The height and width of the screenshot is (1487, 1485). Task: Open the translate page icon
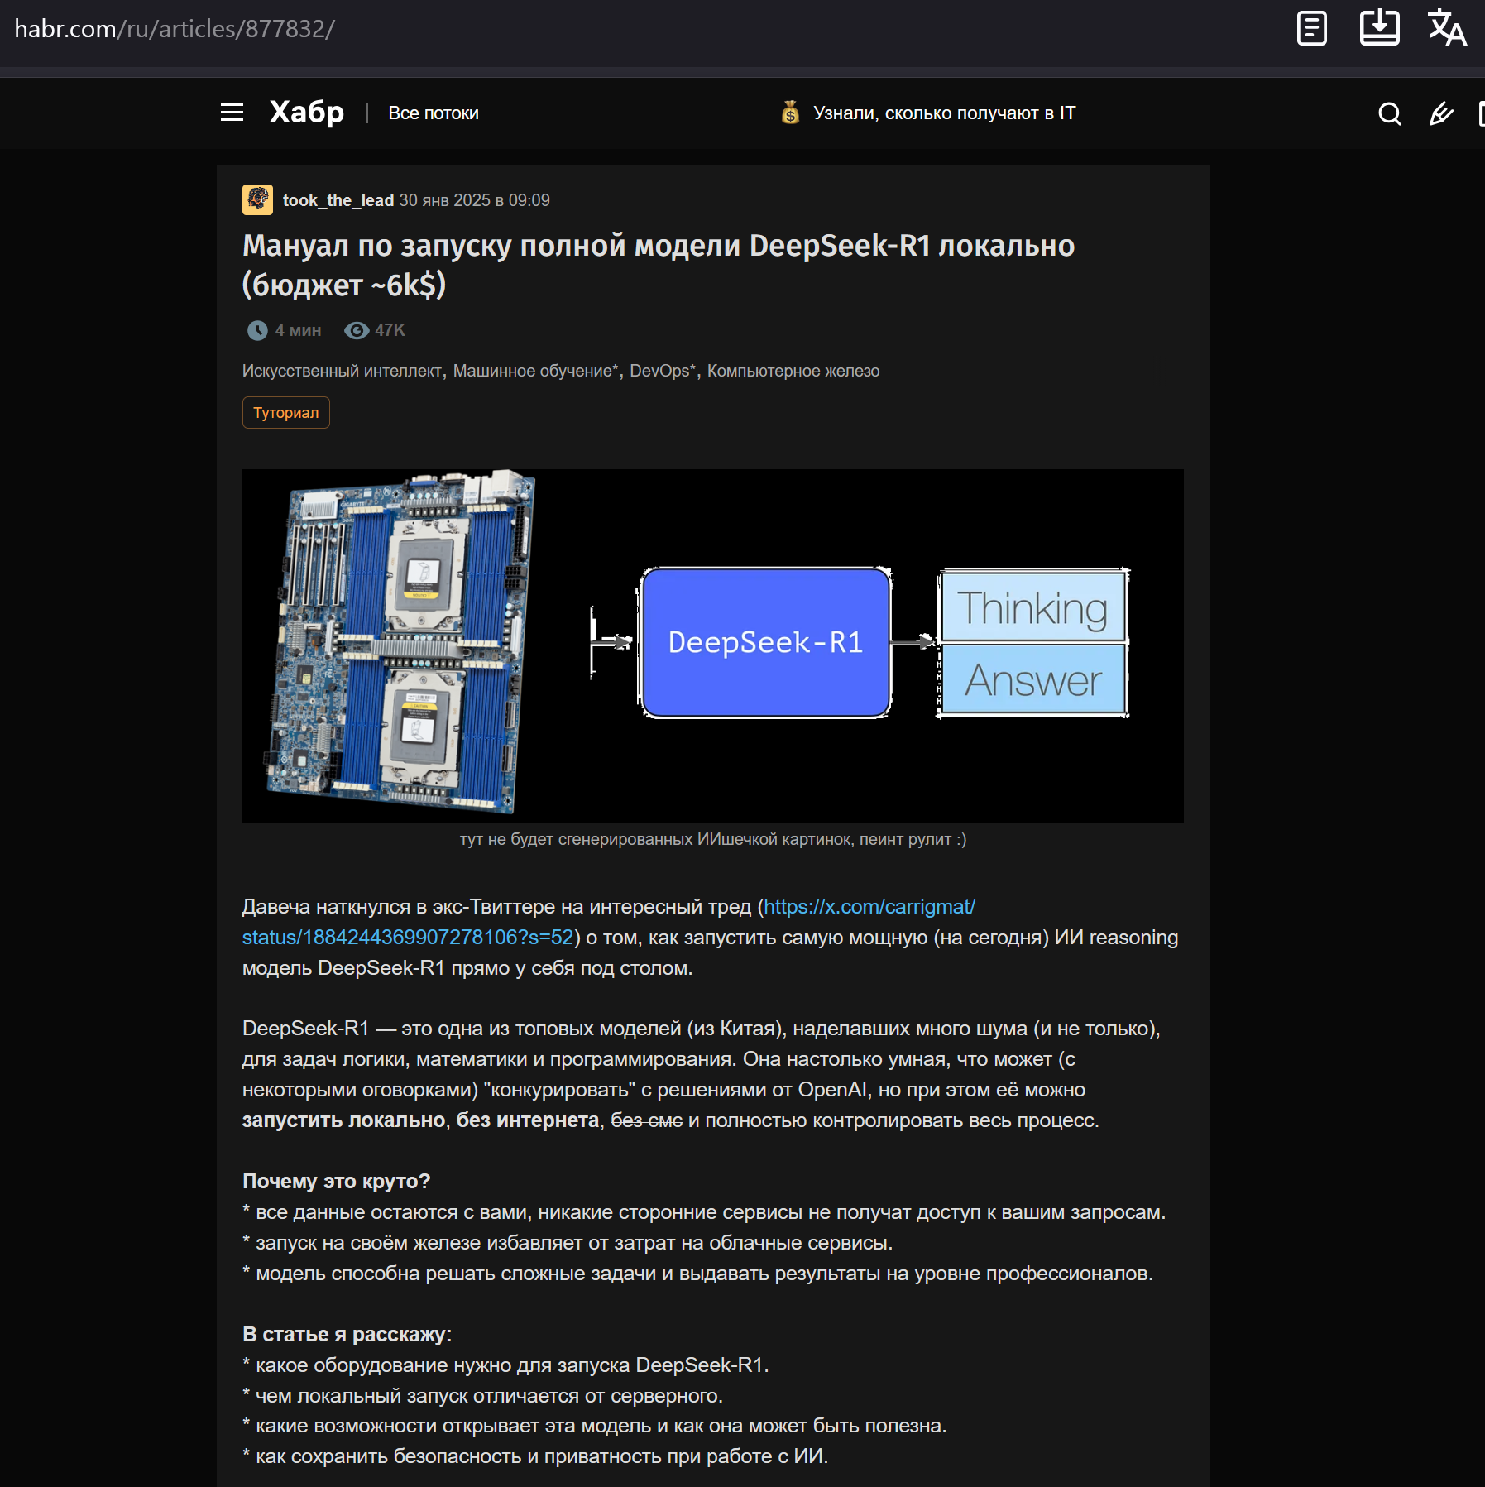(x=1447, y=28)
